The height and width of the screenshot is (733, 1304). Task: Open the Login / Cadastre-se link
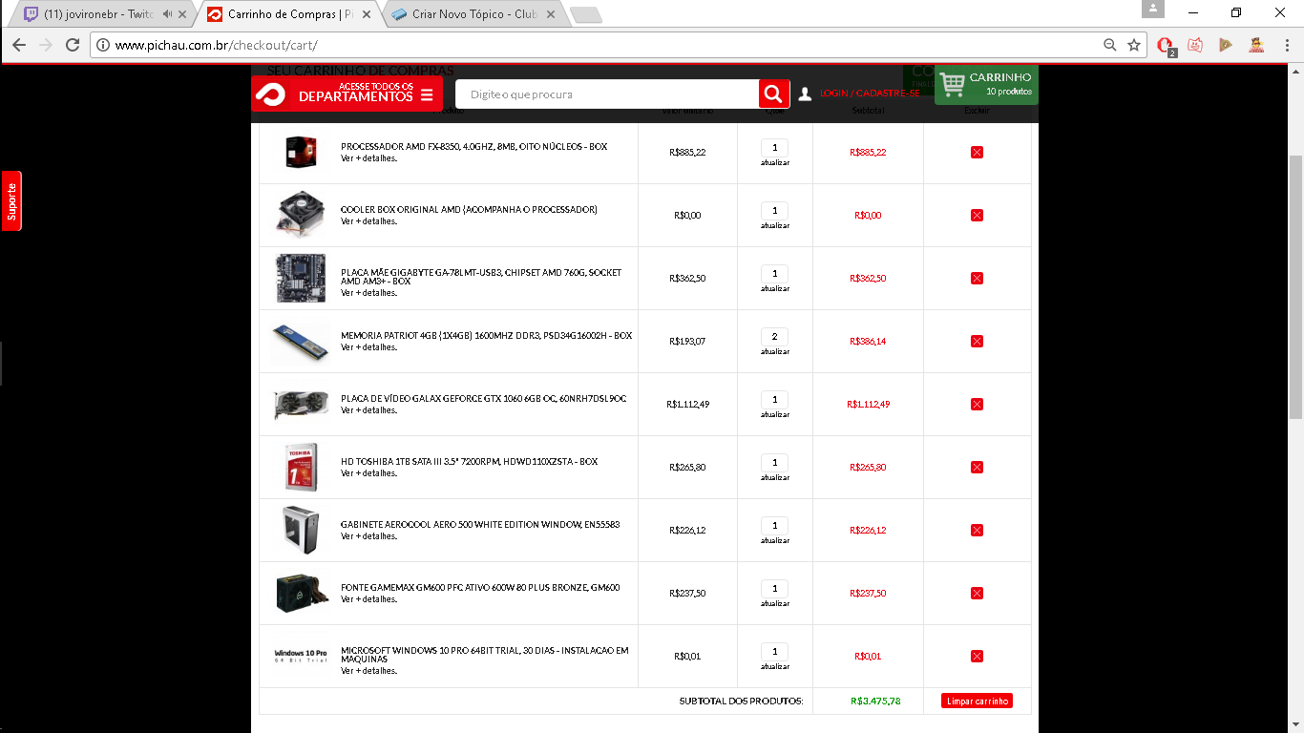click(x=870, y=94)
